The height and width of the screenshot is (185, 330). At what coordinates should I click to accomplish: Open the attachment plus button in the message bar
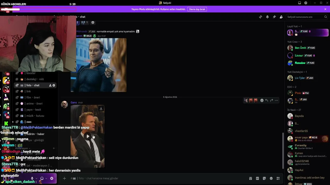[64, 178]
